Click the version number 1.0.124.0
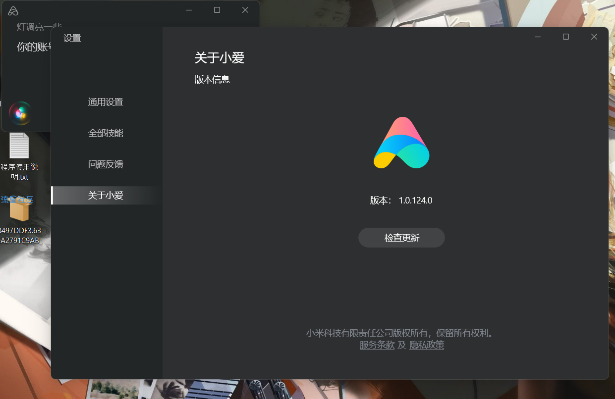The width and height of the screenshot is (615, 399). coord(415,200)
